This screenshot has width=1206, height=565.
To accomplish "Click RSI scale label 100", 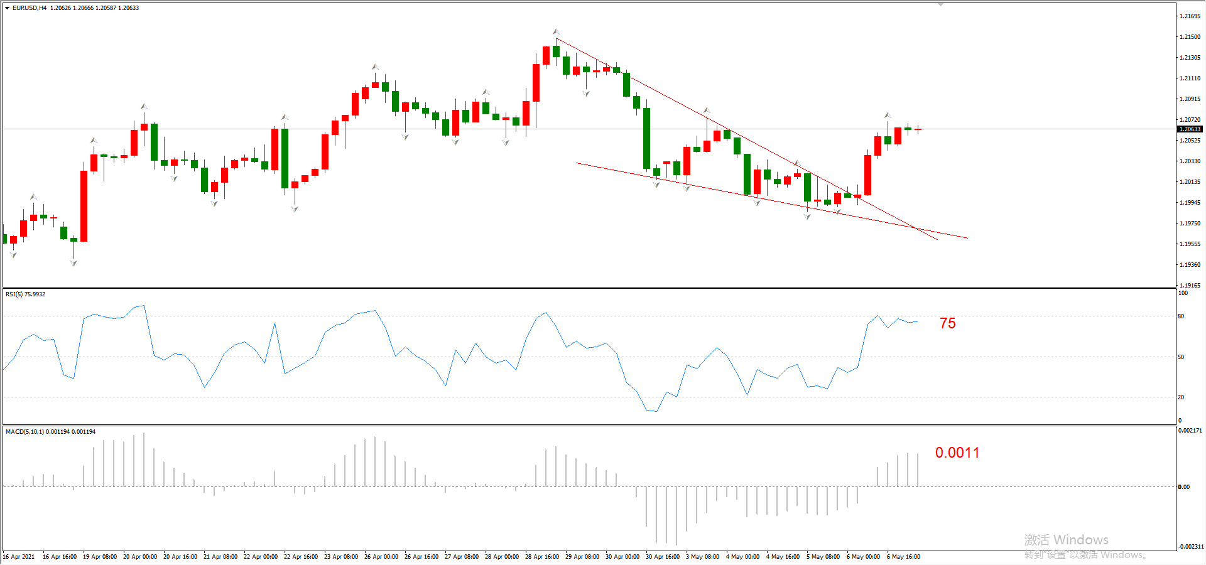I will pyautogui.click(x=1183, y=293).
